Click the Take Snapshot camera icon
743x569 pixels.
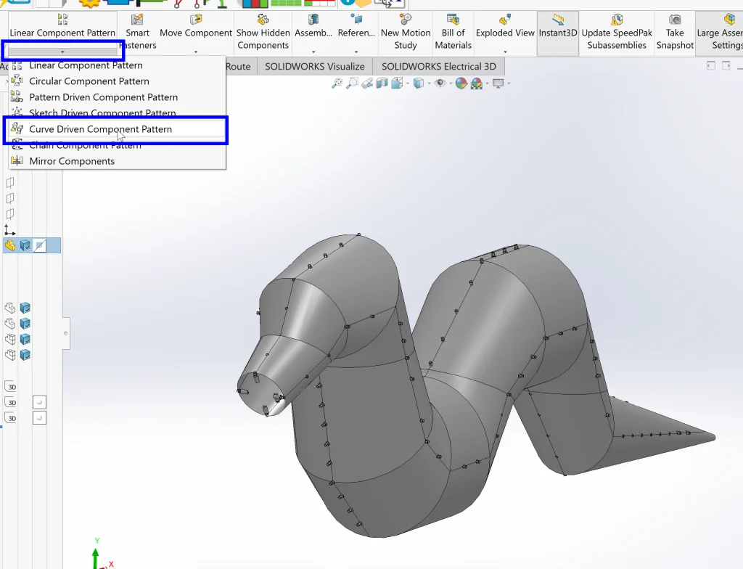point(675,20)
